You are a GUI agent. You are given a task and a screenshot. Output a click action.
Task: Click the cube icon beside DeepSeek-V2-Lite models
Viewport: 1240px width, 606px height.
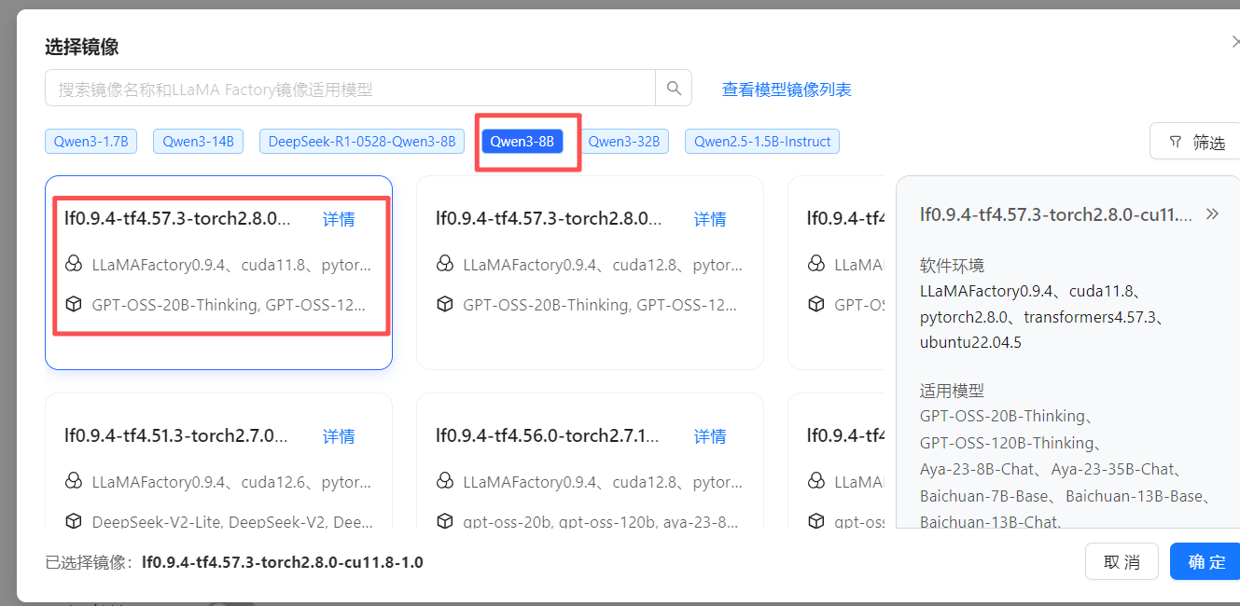74,521
